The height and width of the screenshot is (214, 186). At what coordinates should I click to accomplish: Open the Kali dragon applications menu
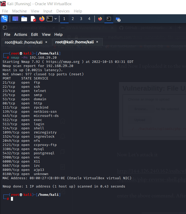tap(4, 19)
